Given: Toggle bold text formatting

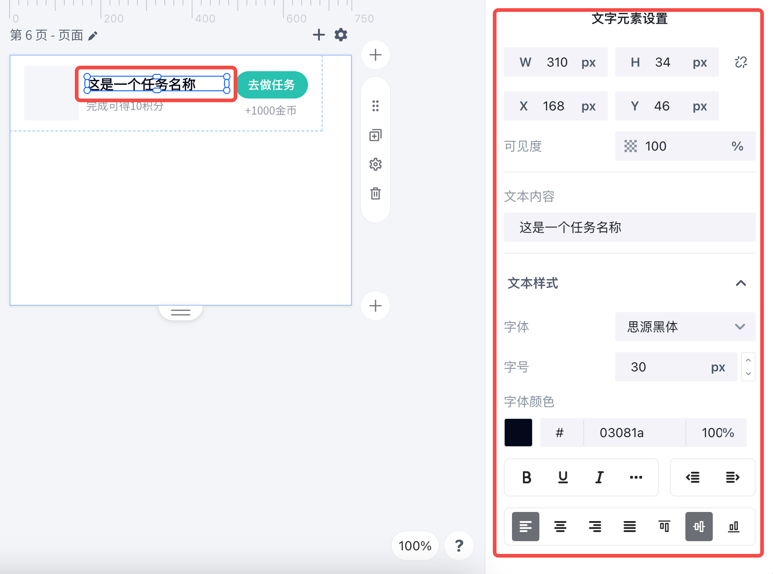Looking at the screenshot, I should point(527,477).
